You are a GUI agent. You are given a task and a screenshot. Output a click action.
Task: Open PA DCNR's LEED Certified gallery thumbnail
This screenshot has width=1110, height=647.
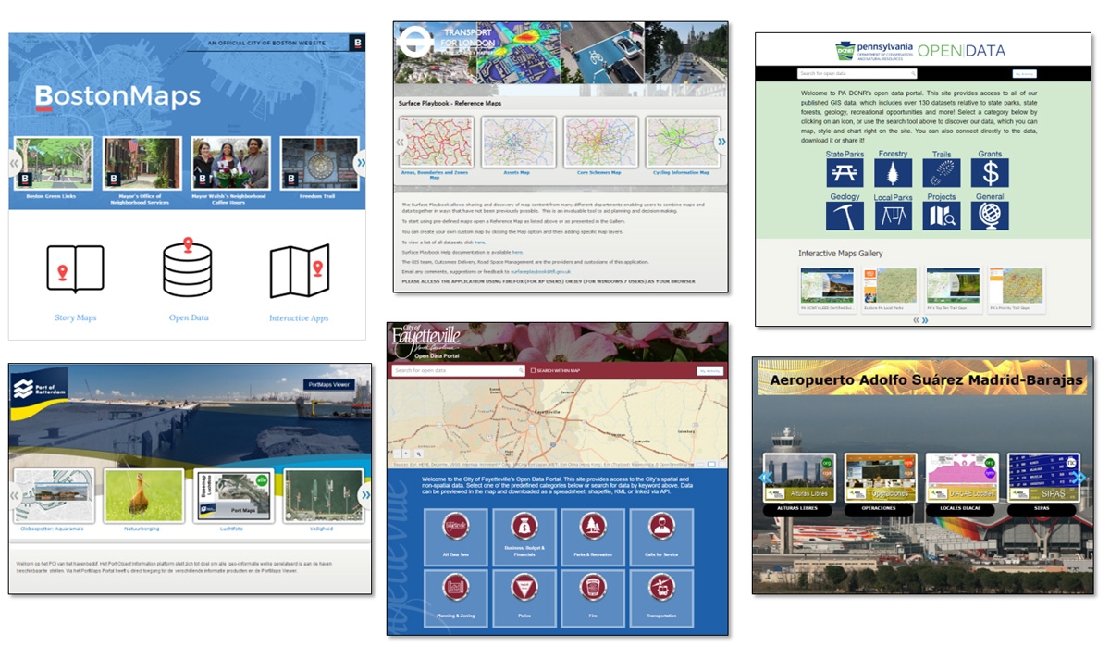point(827,287)
